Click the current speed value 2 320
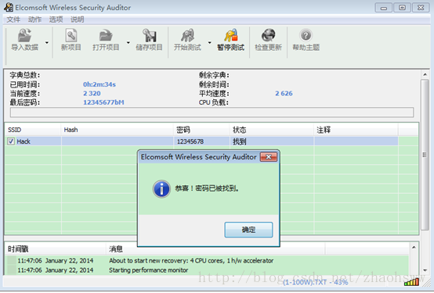Image resolution: width=434 pixels, height=293 pixels. point(92,94)
